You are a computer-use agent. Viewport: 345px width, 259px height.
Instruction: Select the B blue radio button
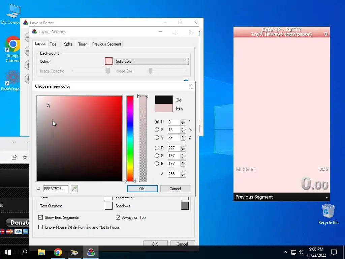pyautogui.click(x=157, y=164)
